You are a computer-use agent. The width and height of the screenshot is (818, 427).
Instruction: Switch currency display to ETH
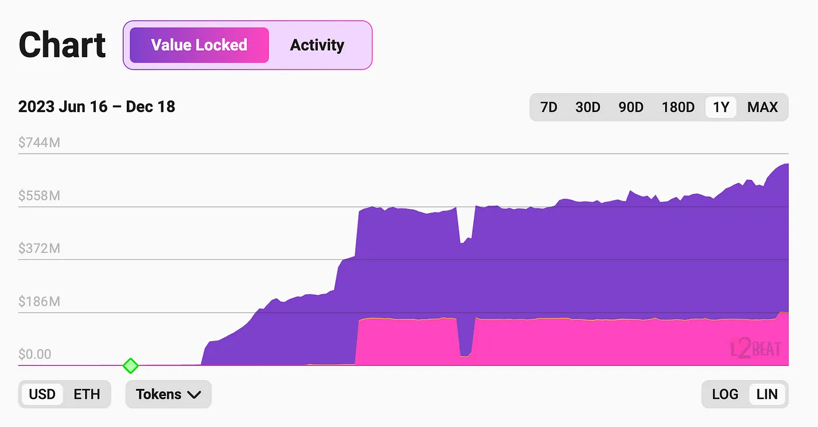[x=86, y=394]
